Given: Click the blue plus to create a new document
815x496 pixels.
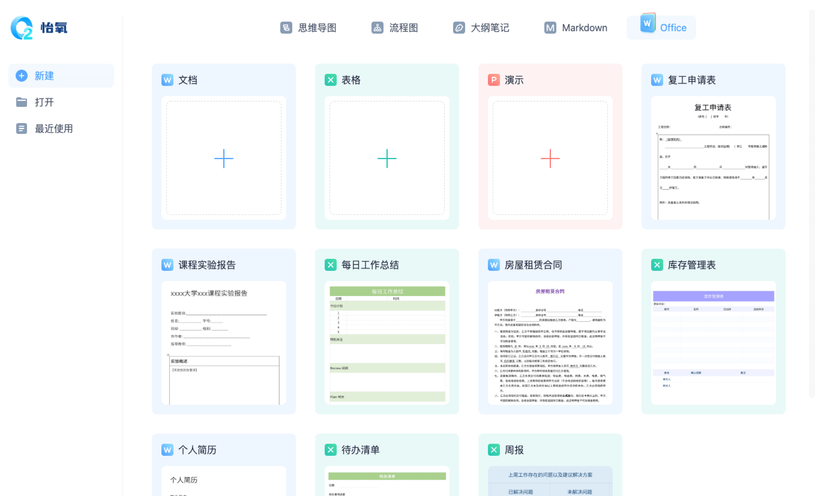Looking at the screenshot, I should pyautogui.click(x=224, y=159).
